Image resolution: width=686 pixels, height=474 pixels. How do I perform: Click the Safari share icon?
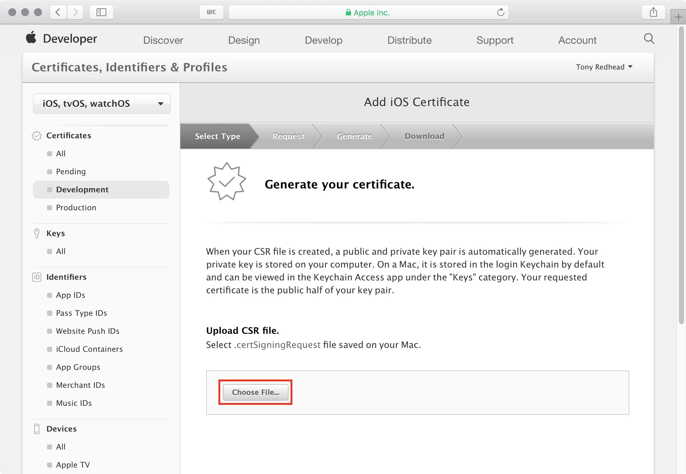653,13
